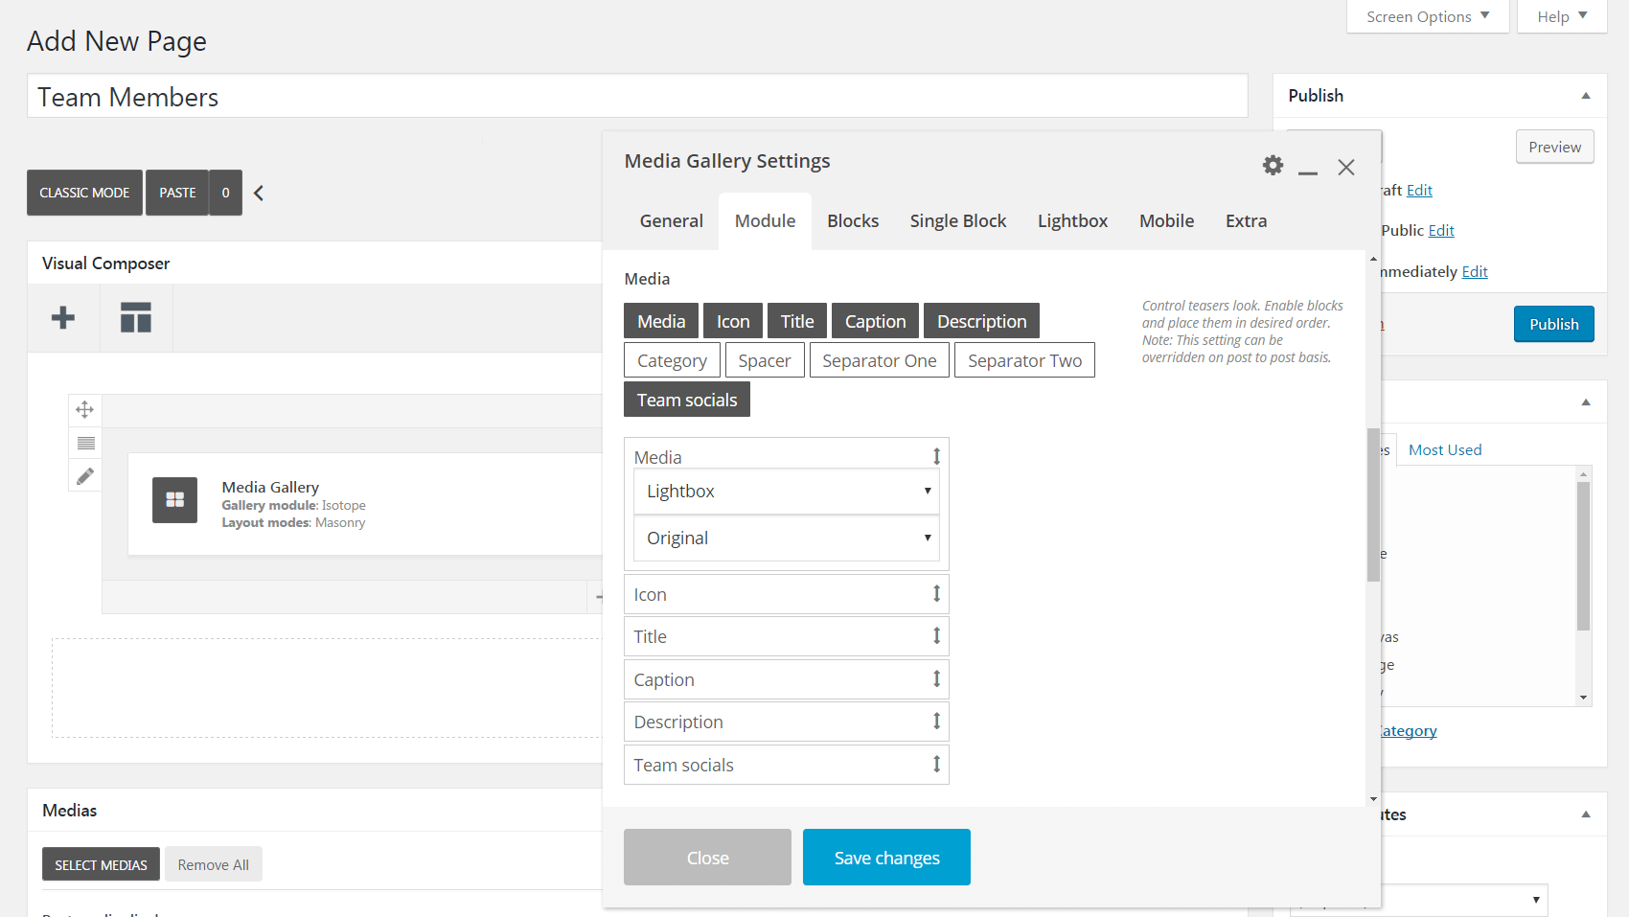The height and width of the screenshot is (917, 1629).
Task: Click the Description block sort handle arrow
Action: [936, 721]
